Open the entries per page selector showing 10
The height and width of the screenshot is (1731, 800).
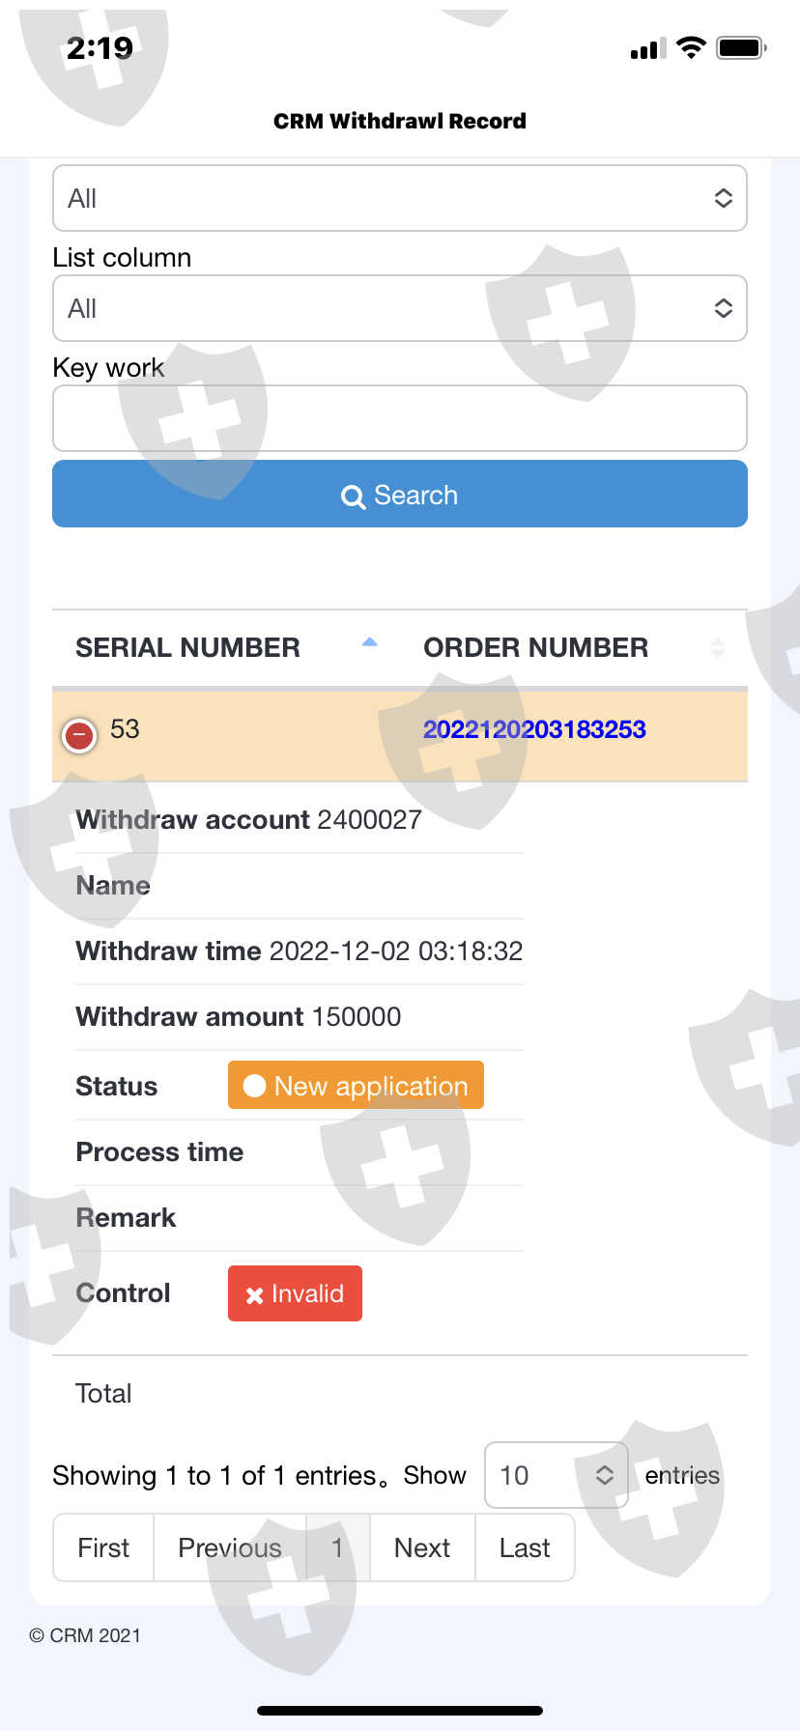[557, 1475]
